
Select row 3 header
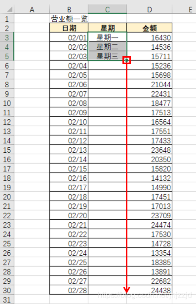(x=7, y=37)
